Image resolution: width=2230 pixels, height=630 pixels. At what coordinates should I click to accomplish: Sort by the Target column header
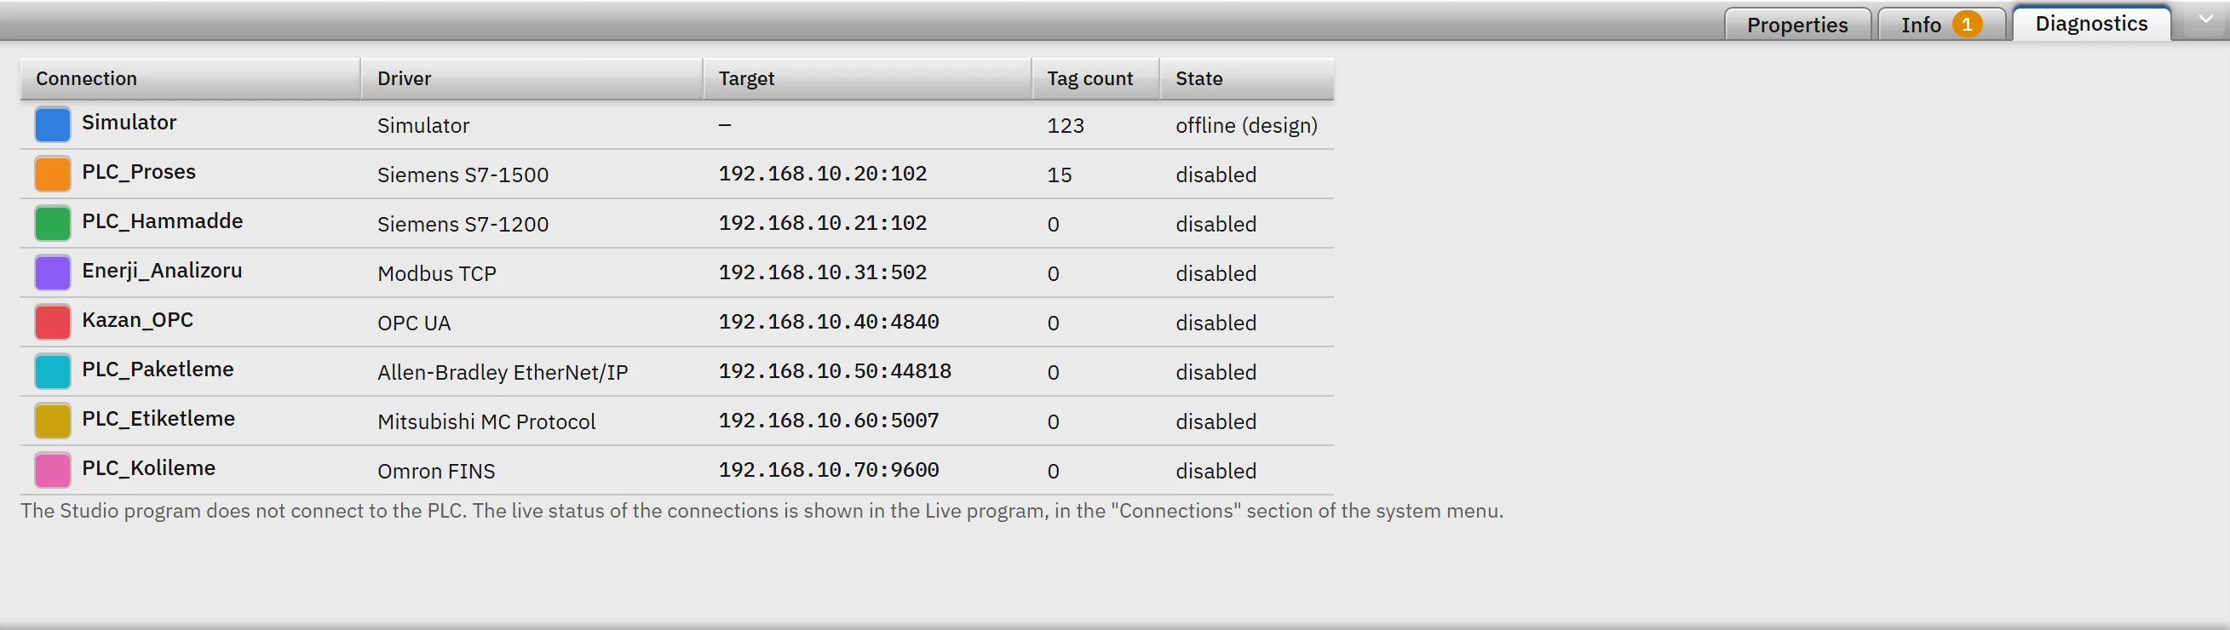tap(867, 78)
